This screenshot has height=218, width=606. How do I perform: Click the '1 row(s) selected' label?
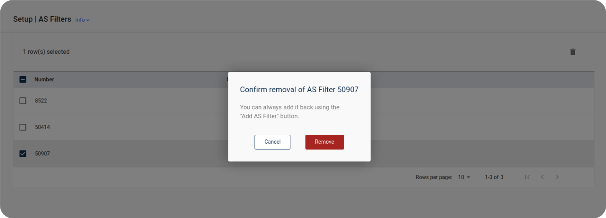point(46,52)
